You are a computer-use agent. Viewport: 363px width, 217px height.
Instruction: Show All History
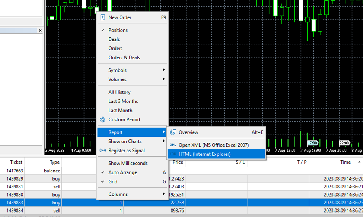coord(133,92)
